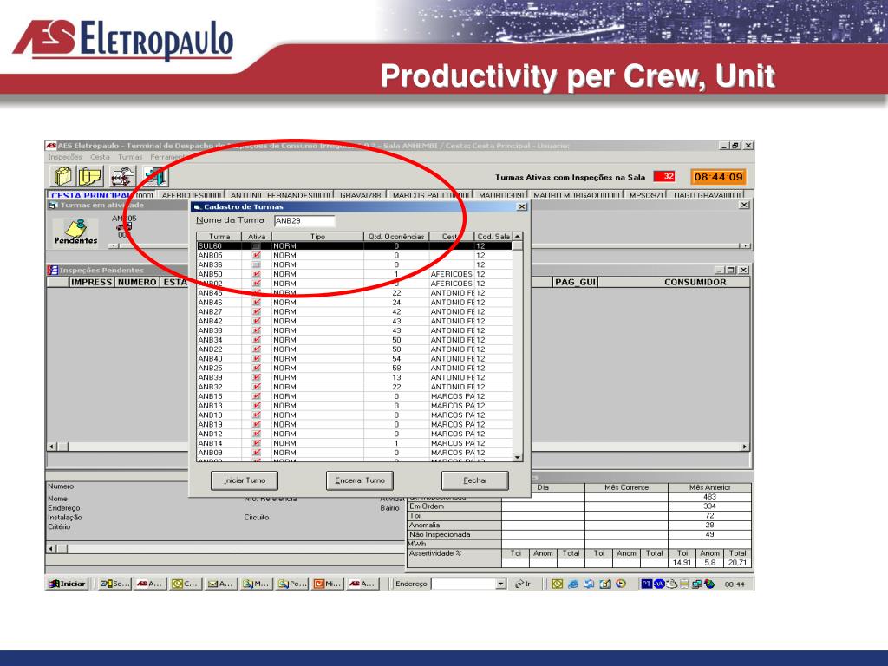888x666 pixels.
Task: Open the Inspeções menu
Action: tap(64, 157)
